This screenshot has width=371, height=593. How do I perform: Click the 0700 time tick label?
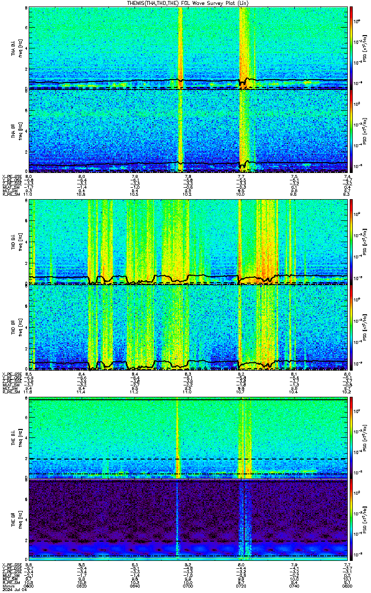tap(188, 585)
